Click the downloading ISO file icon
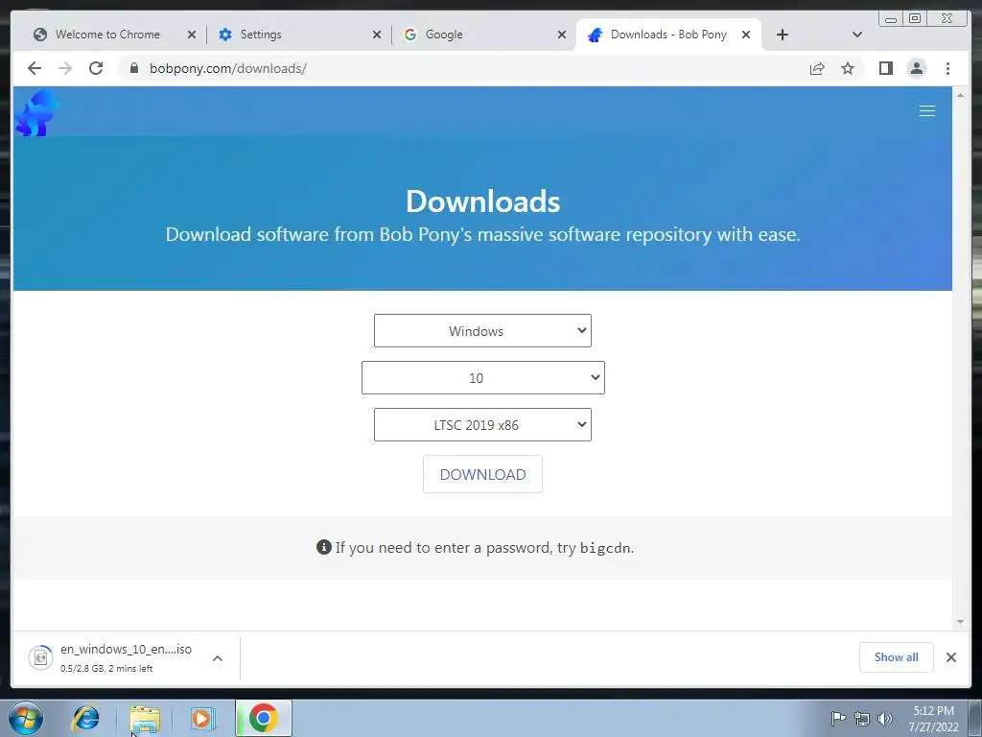Image resolution: width=982 pixels, height=737 pixels. [x=40, y=657]
